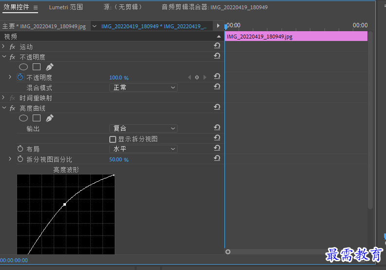Collapse the 亮度曲线 effect group
Viewport: 386px width, 270px height.
click(4, 108)
